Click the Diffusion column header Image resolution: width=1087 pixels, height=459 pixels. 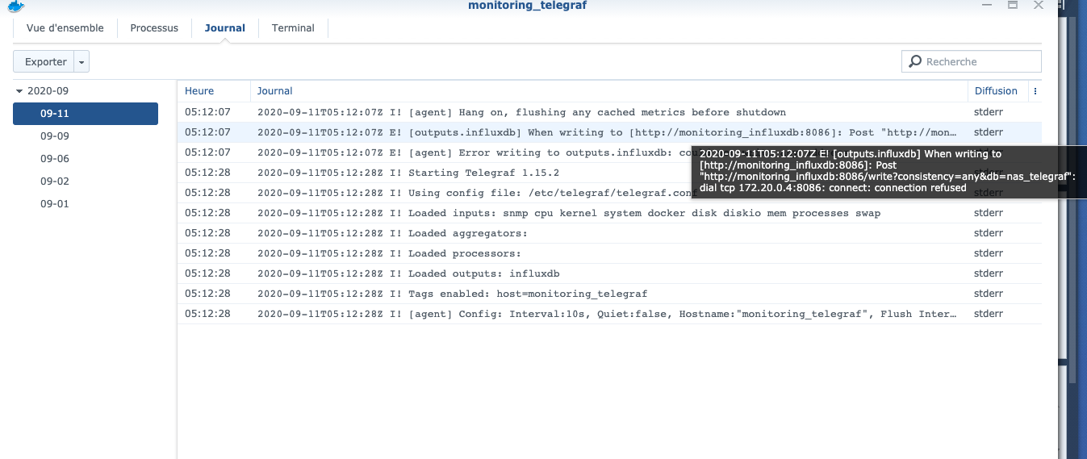(x=997, y=91)
